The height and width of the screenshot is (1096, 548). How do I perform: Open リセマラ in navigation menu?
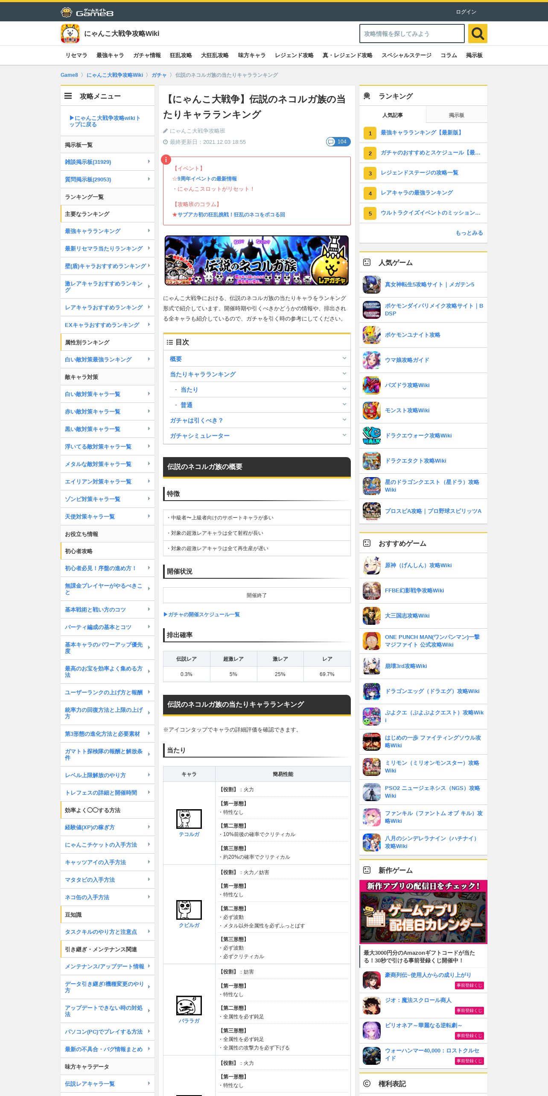point(76,55)
